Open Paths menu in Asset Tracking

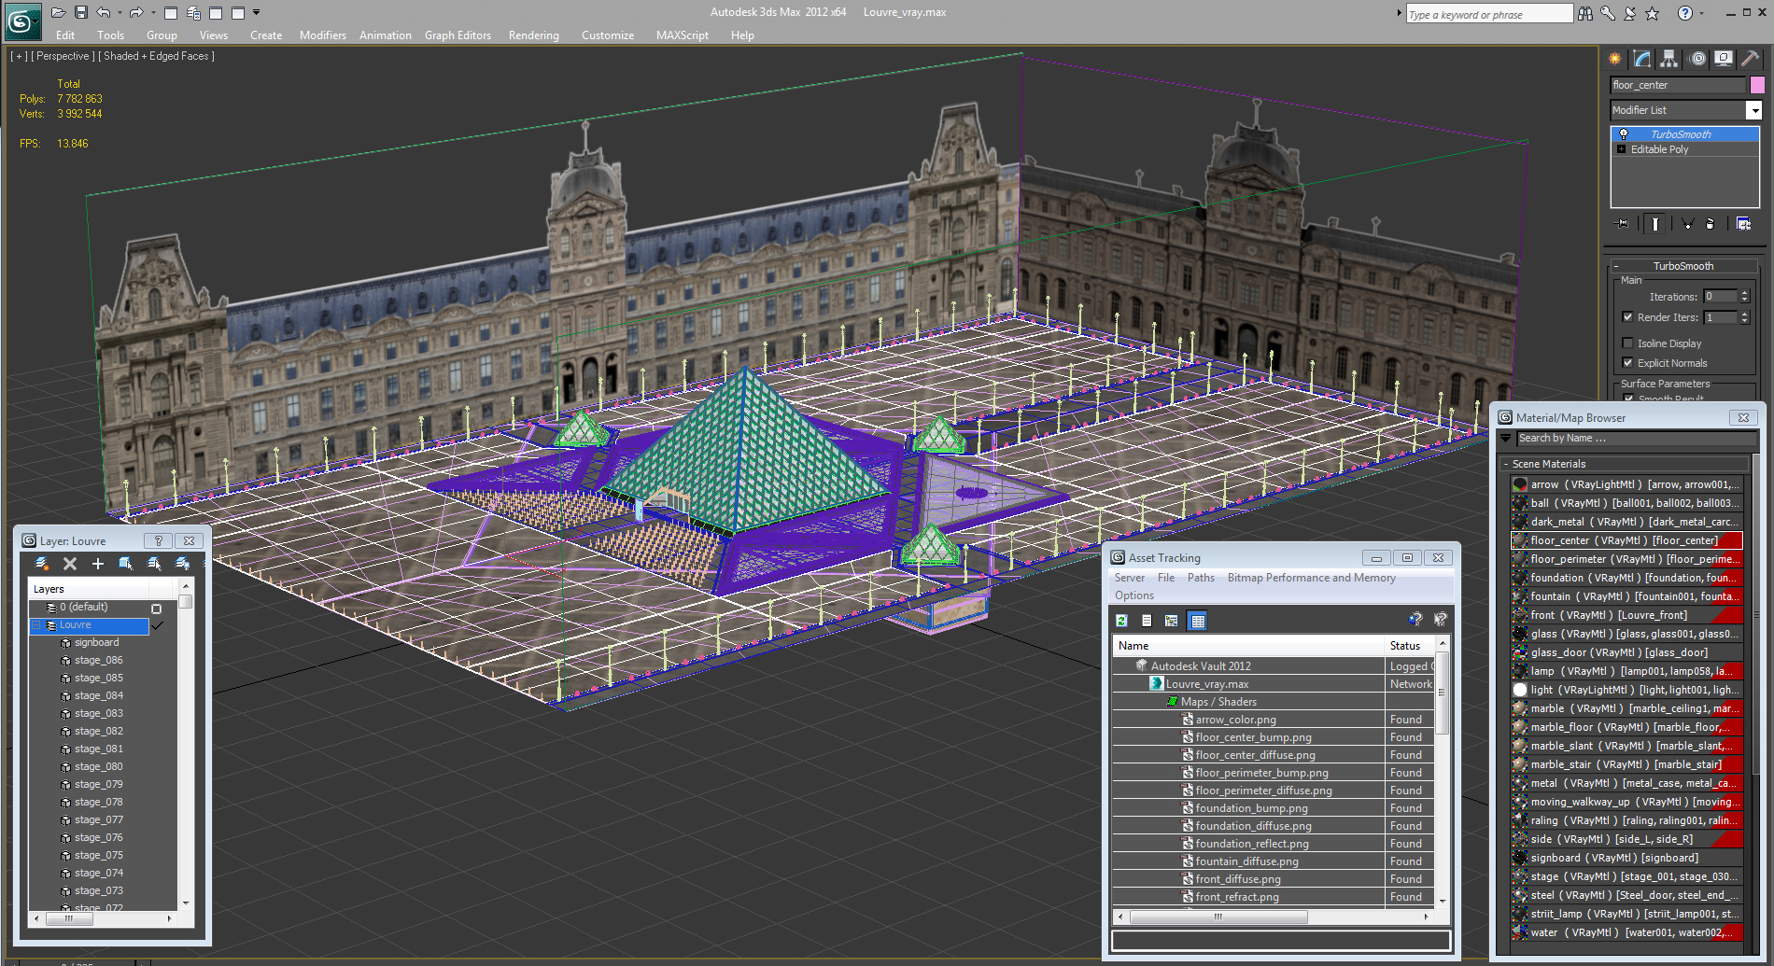(1201, 578)
